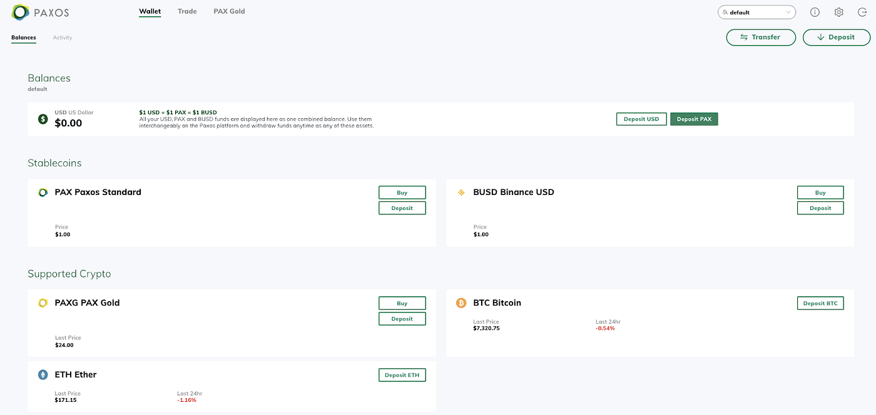
Task: Select the Wallet navigation item
Action: (150, 11)
